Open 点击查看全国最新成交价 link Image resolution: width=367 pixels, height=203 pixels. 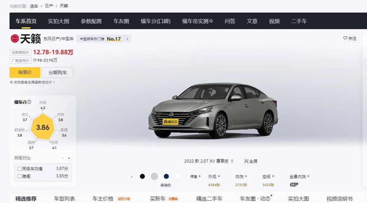[x=32, y=82]
